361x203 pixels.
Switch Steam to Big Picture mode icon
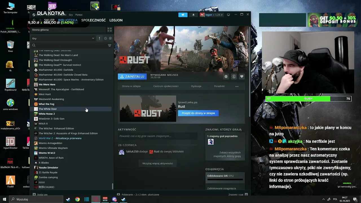(228, 15)
